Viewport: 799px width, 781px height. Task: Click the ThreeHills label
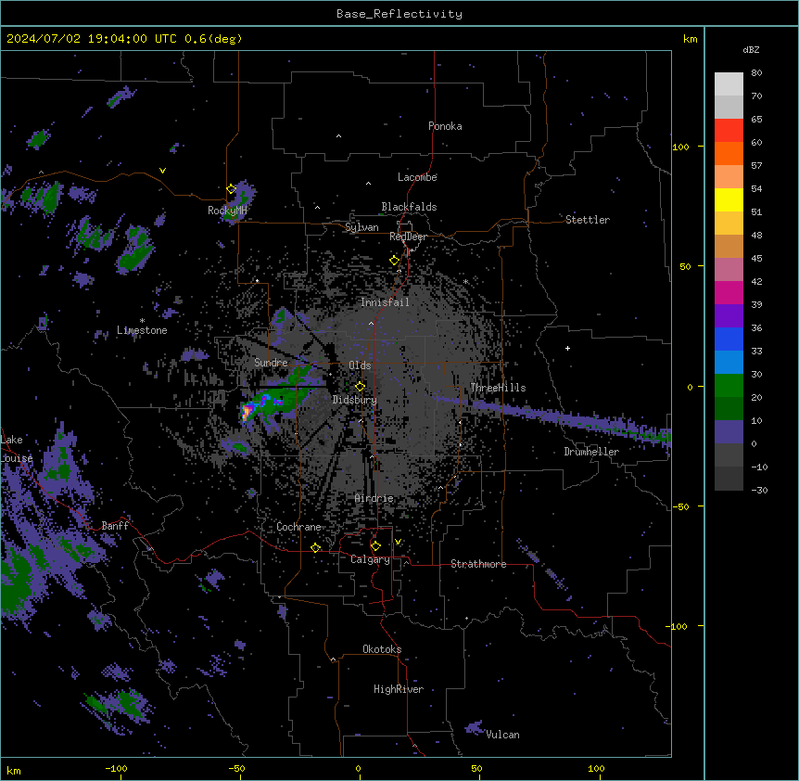(x=498, y=388)
